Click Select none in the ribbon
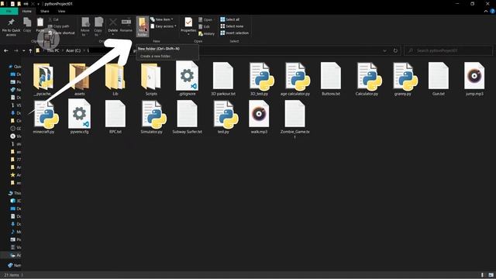The image size is (496, 279). [x=232, y=26]
